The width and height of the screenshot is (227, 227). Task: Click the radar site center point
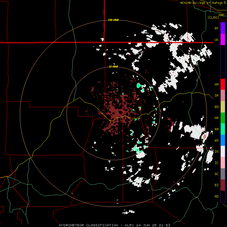(x=113, y=113)
